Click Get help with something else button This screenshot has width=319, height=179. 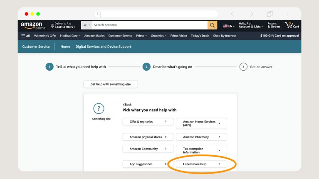click(x=111, y=84)
